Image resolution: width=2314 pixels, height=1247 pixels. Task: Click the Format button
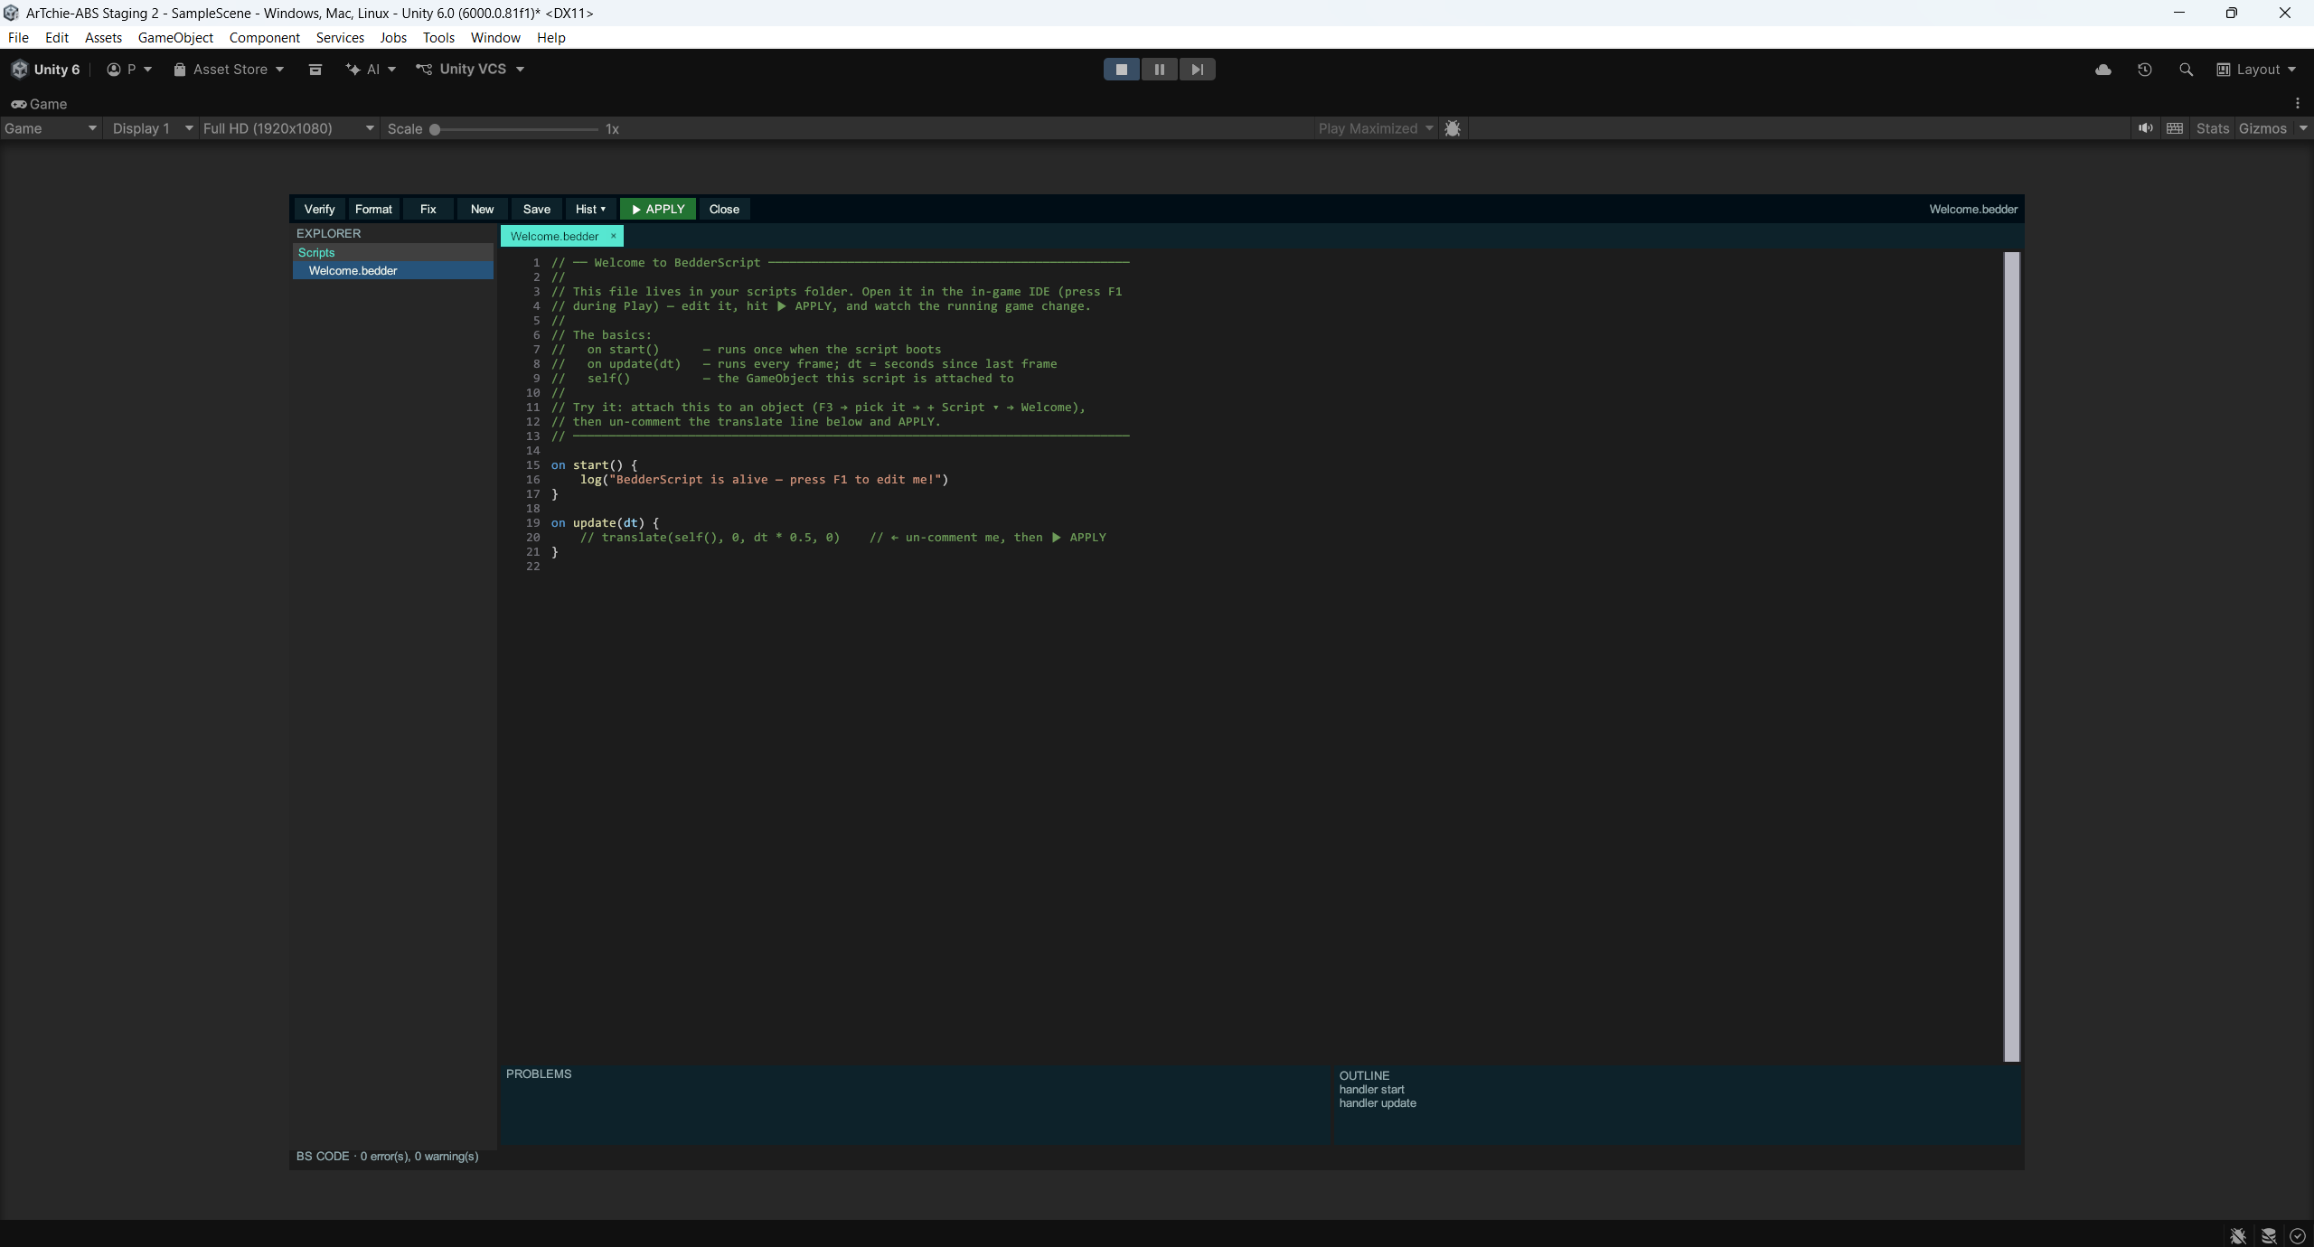pyautogui.click(x=373, y=209)
